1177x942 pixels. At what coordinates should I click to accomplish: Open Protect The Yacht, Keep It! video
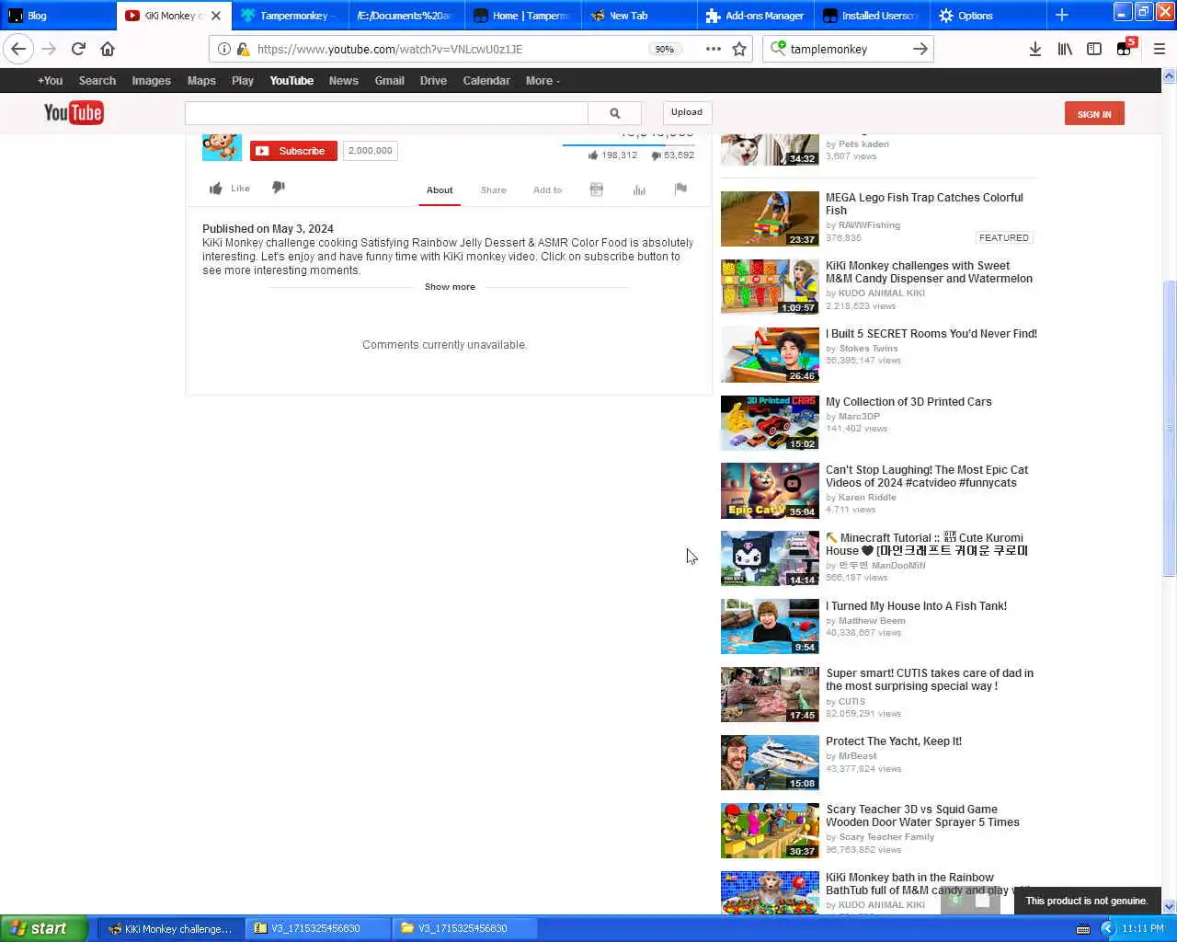894,741
